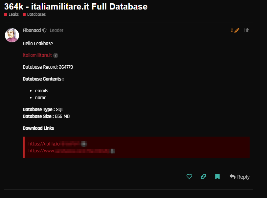Image resolution: width=267 pixels, height=198 pixels.
Task: Click the shield icon beside Fibonacci
Action: click(44, 31)
